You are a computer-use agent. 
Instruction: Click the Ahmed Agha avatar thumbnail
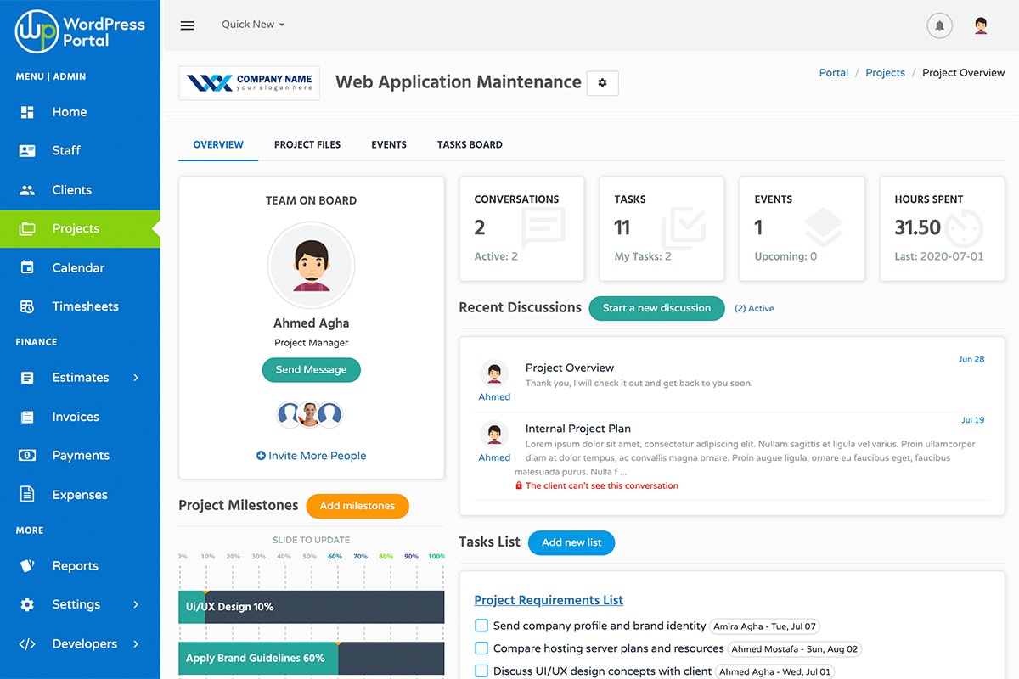tap(311, 265)
